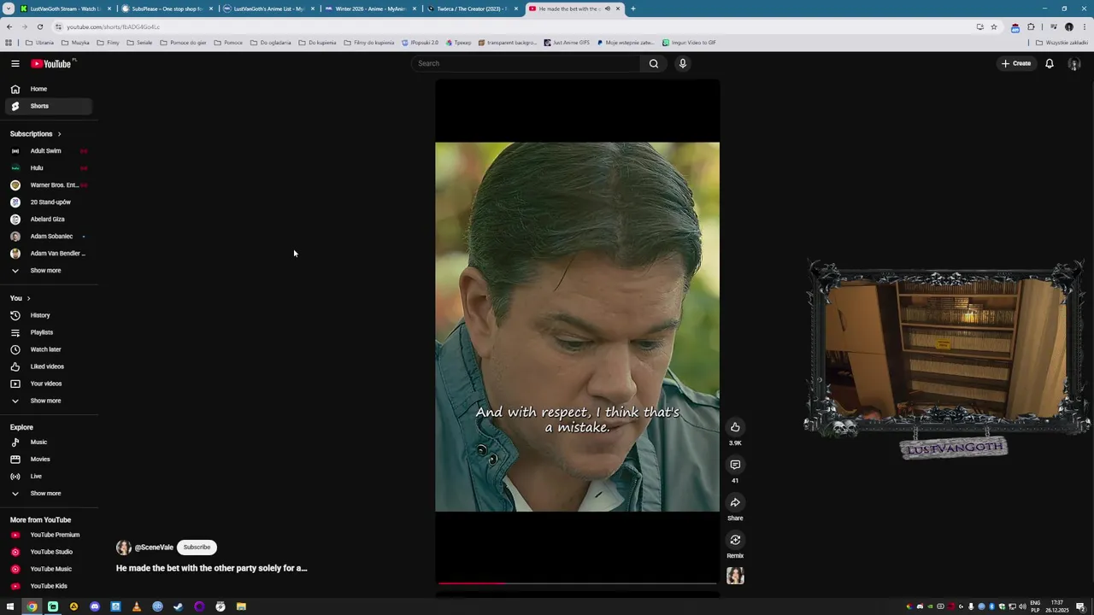Open Adam Sobaniec channel
Image resolution: width=1094 pixels, height=615 pixels.
tap(48, 237)
